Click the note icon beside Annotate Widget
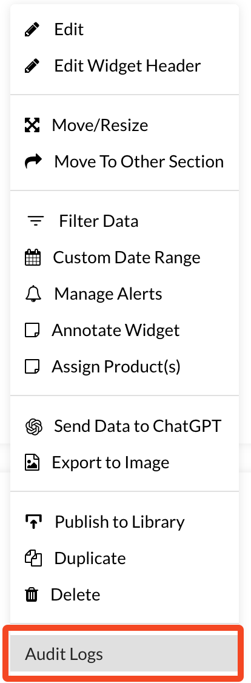The height and width of the screenshot is (683, 251). point(32,331)
